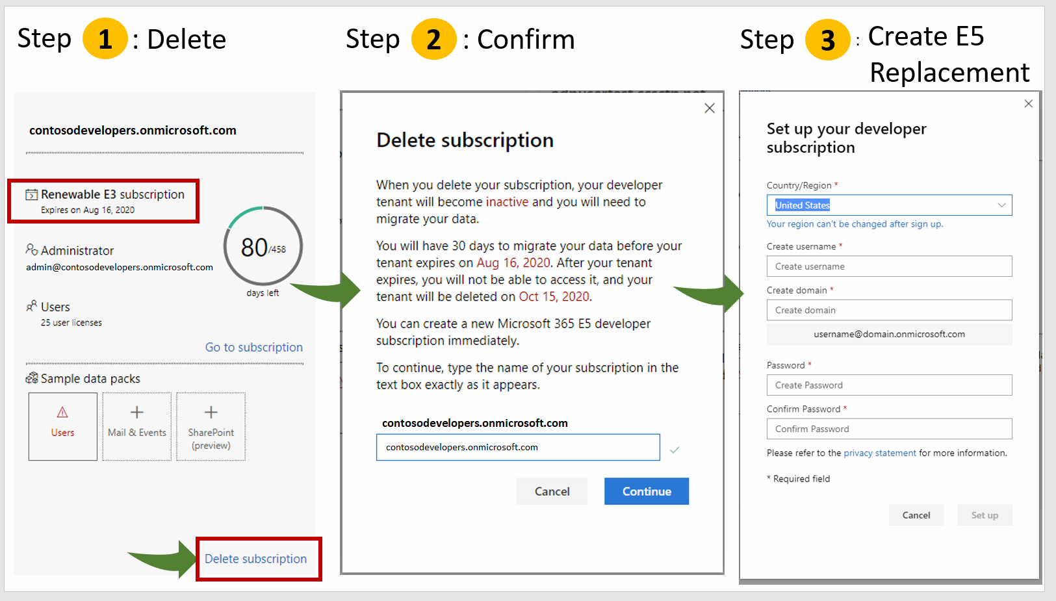Open Go to subscription

point(253,347)
